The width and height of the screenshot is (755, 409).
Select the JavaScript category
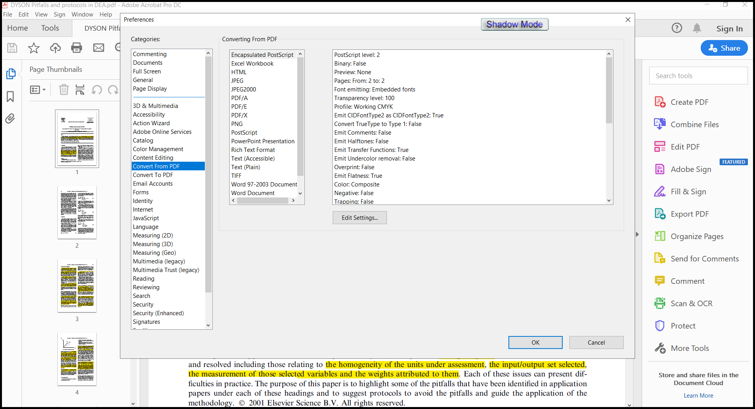pyautogui.click(x=168, y=218)
